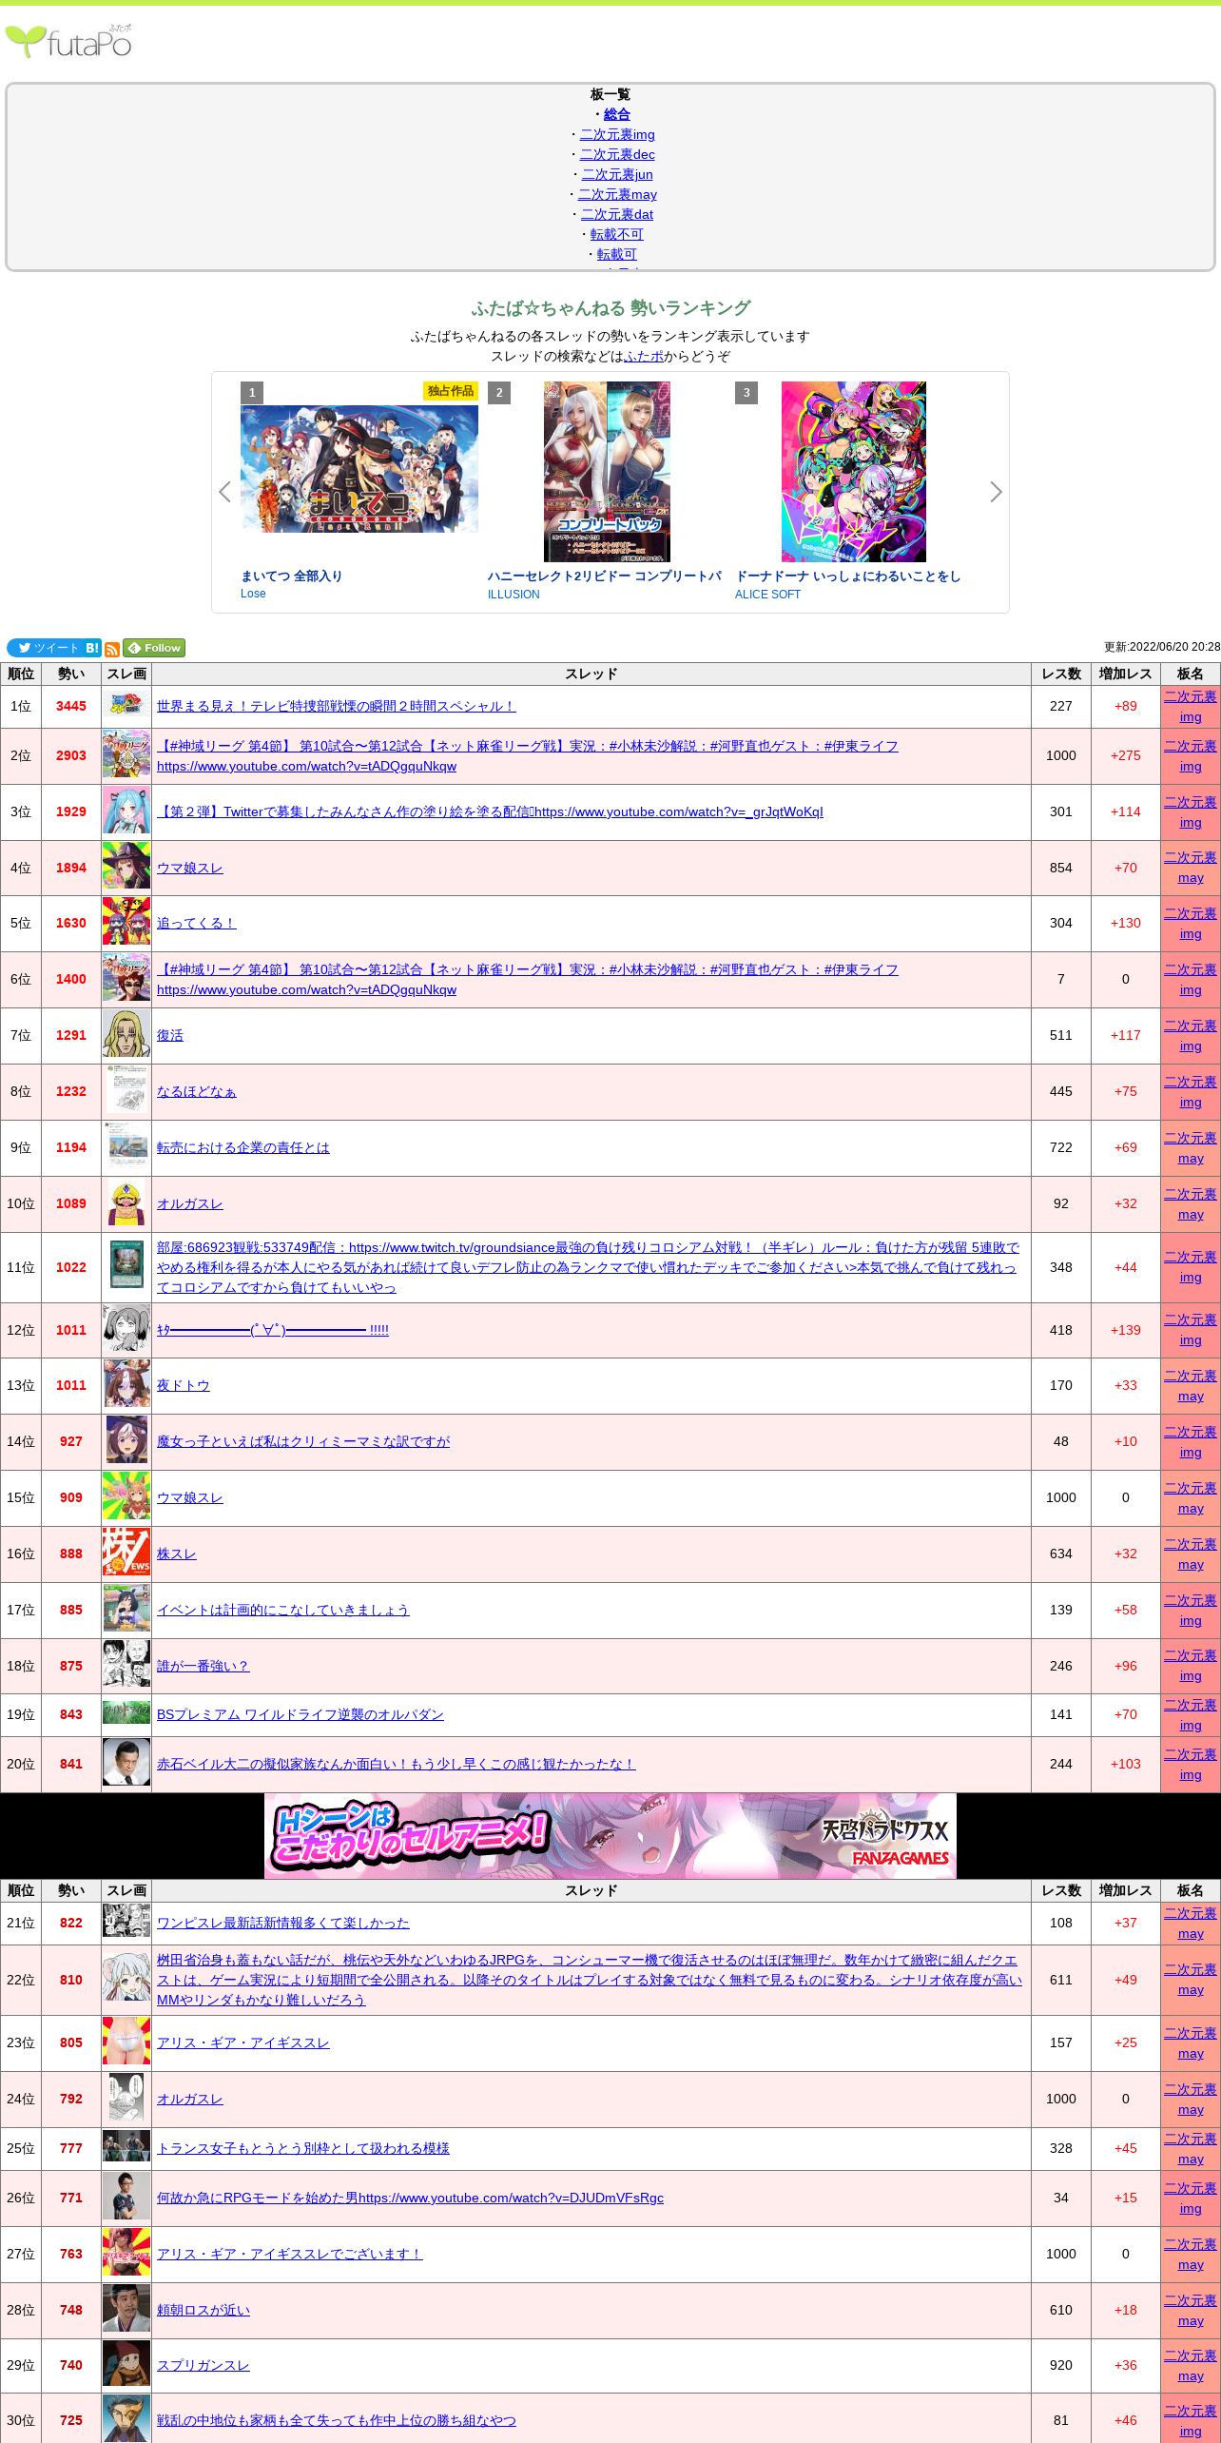Open the 株スレ thread
1221x2443 pixels.
tap(177, 1554)
